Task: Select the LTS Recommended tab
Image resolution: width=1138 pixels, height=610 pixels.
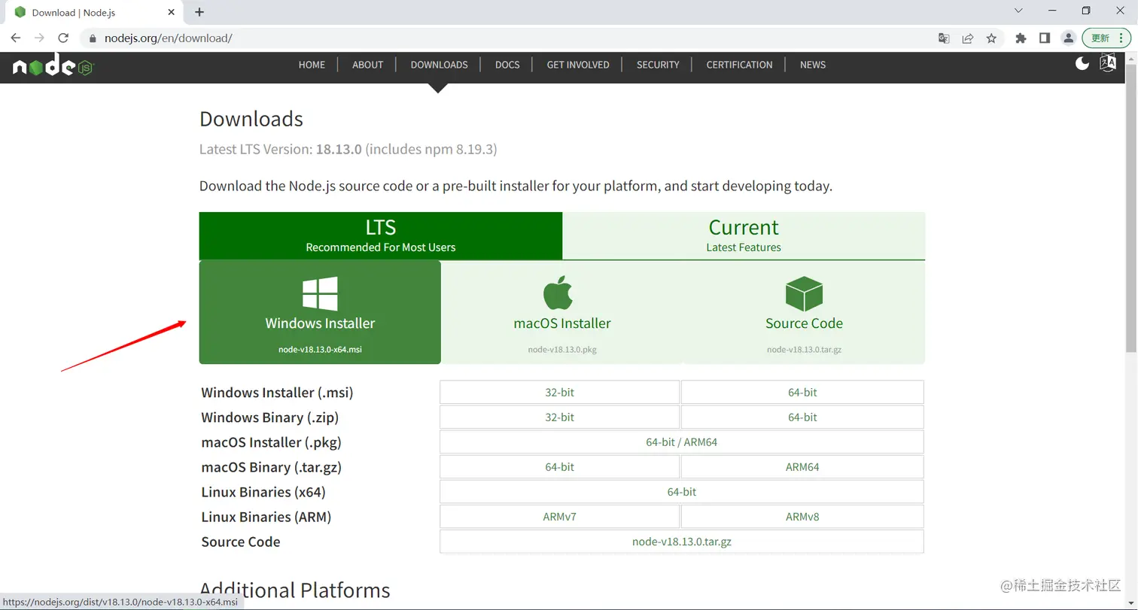Action: pyautogui.click(x=381, y=235)
